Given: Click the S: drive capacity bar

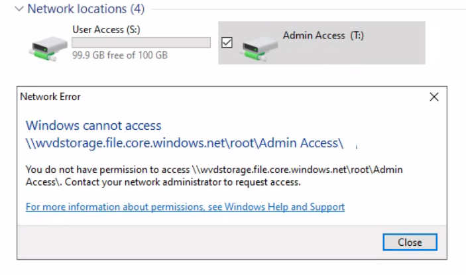Looking at the screenshot, I should point(141,42).
